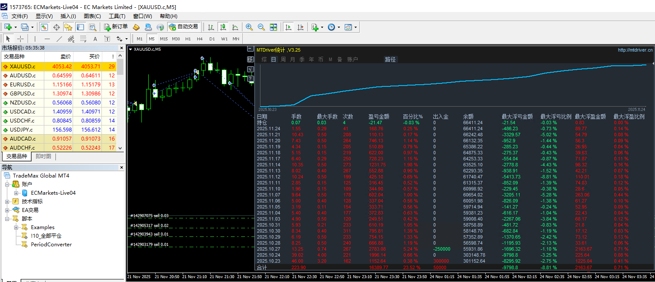Image resolution: width=655 pixels, height=282 pixels.
Task: Select the Trendline drawing tool
Action: pyautogui.click(x=59, y=39)
